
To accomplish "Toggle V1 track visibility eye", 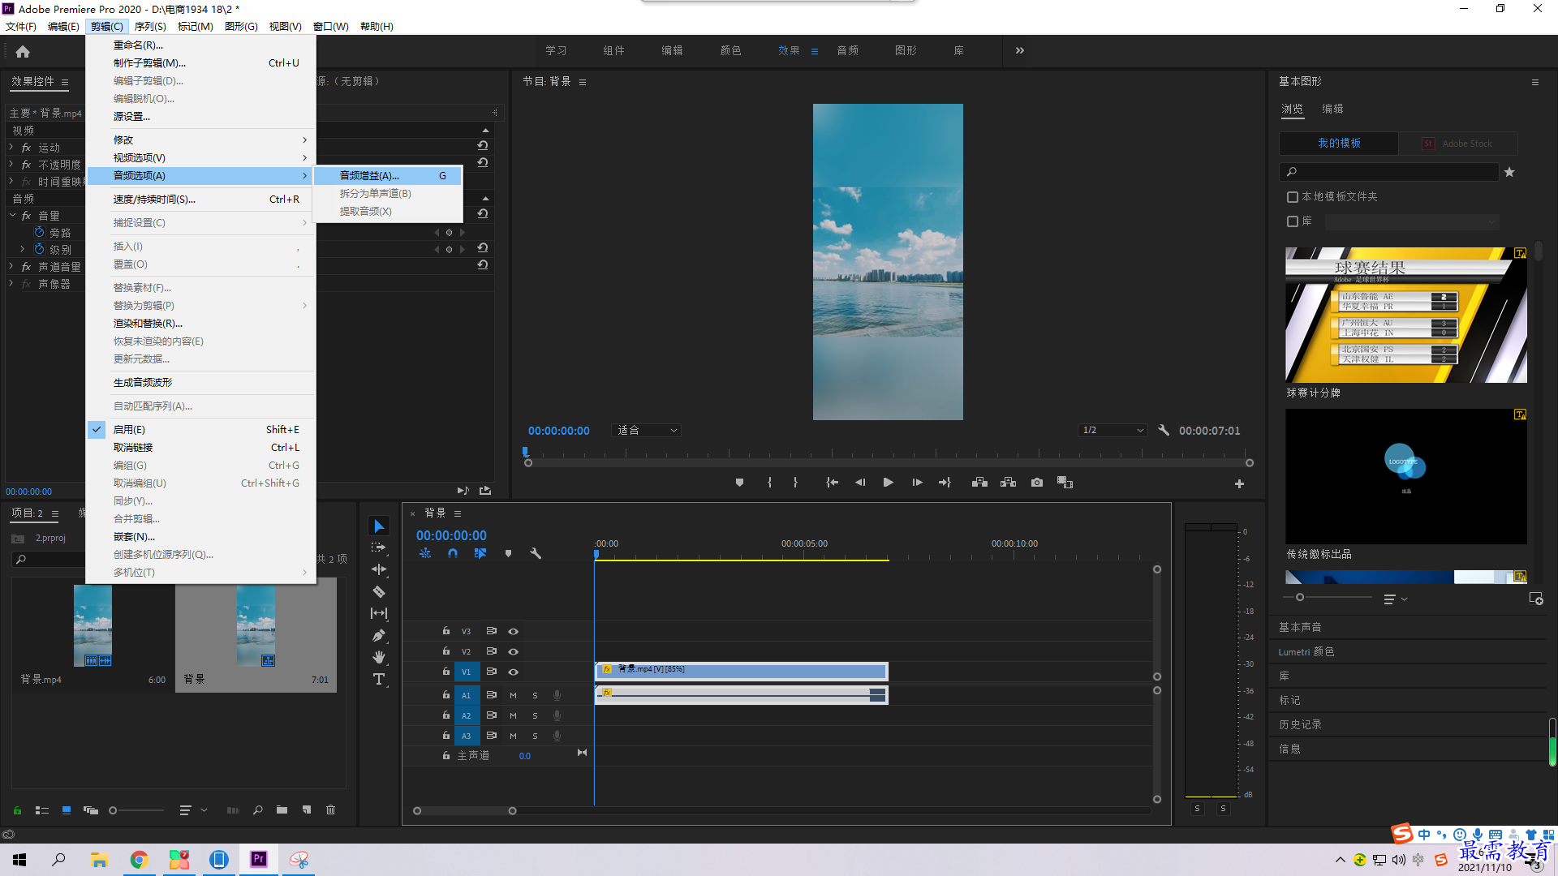I will (x=514, y=672).
